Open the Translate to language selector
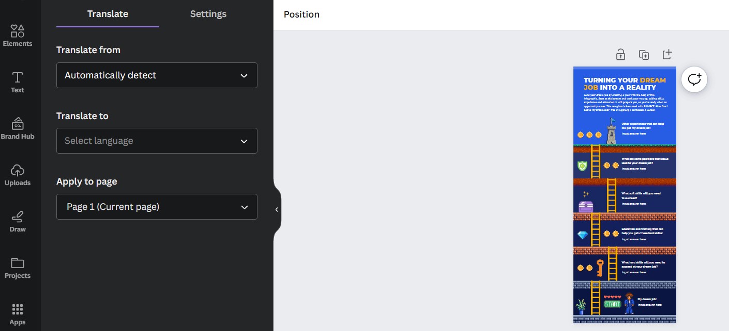This screenshot has height=331, width=729. pyautogui.click(x=157, y=141)
